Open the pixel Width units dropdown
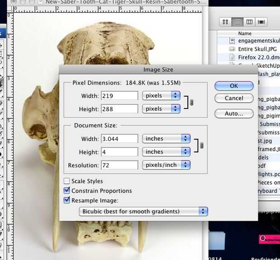Image resolution: width=280 pixels, height=260 pixels. (x=161, y=95)
